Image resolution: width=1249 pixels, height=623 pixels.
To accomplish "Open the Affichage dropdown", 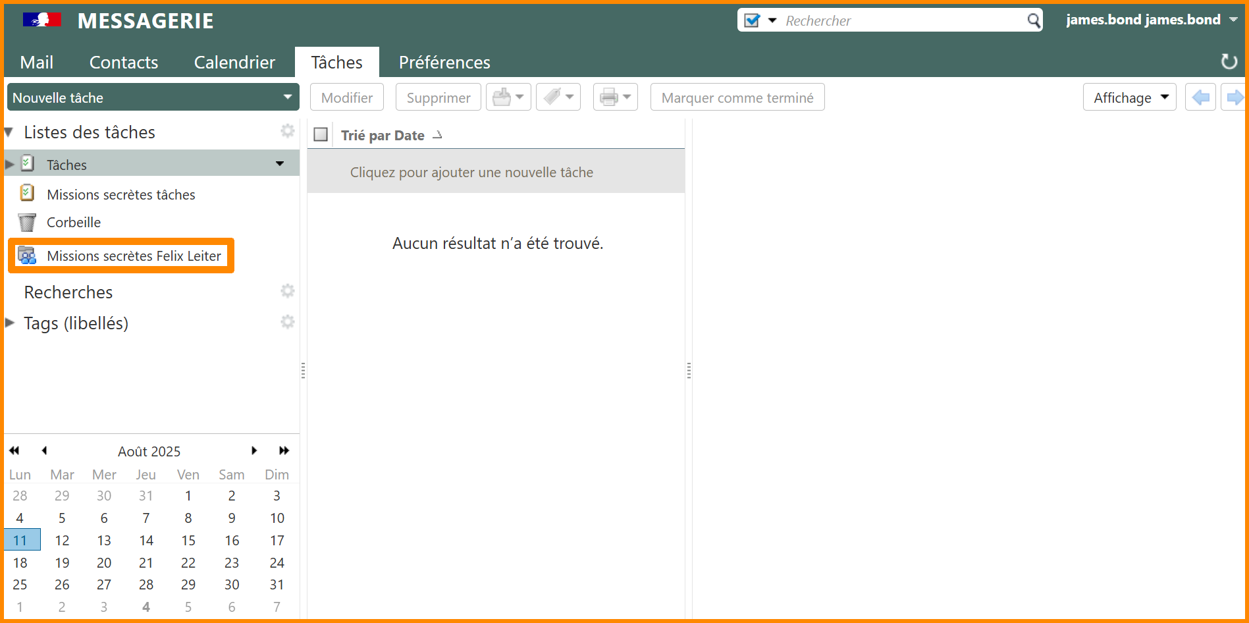I will click(x=1129, y=97).
